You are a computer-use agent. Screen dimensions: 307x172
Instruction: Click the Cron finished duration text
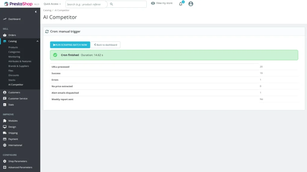(x=82, y=55)
